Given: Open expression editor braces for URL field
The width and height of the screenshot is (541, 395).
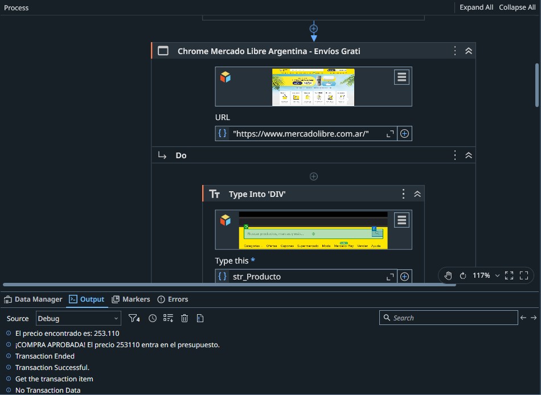Looking at the screenshot, I should pos(223,134).
